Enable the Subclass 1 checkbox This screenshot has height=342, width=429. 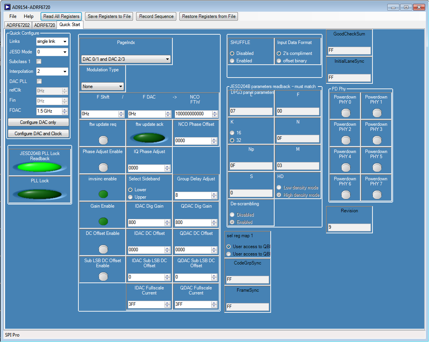click(39, 62)
